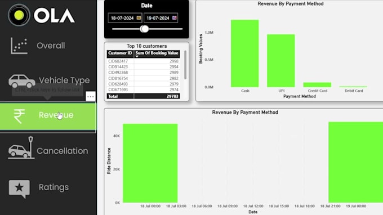Click the UPI axis label
Viewport: 383px width, 215px height.
click(x=282, y=91)
